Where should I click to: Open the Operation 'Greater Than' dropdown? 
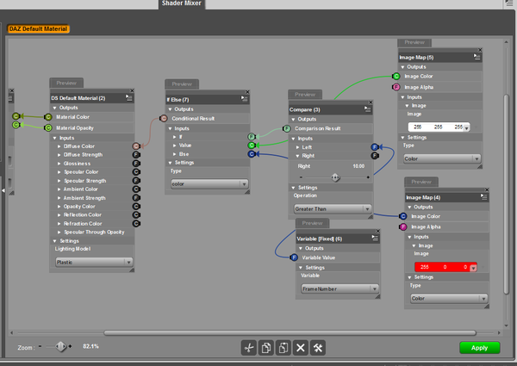click(x=333, y=209)
